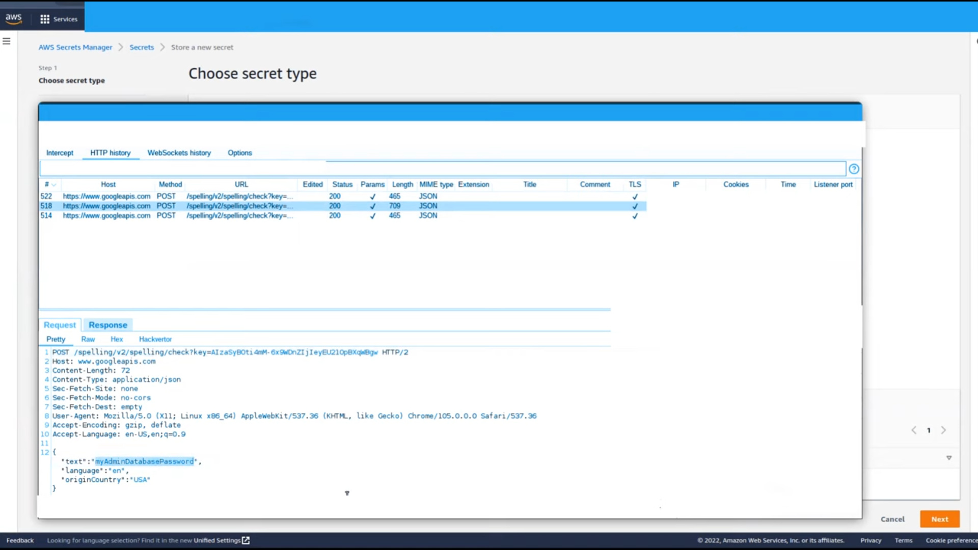The width and height of the screenshot is (978, 550).
Task: Go to next page arrow
Action: coord(943,430)
